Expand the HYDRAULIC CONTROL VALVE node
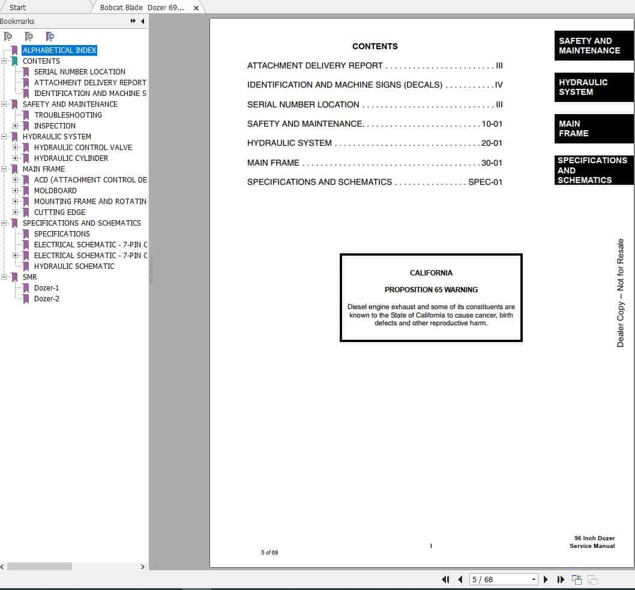The width and height of the screenshot is (635, 590). [x=16, y=148]
